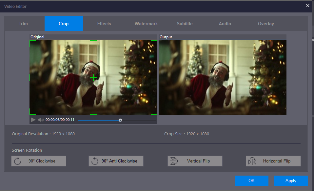
Task: Click the Screen Rotation label
Action: [x=27, y=150]
